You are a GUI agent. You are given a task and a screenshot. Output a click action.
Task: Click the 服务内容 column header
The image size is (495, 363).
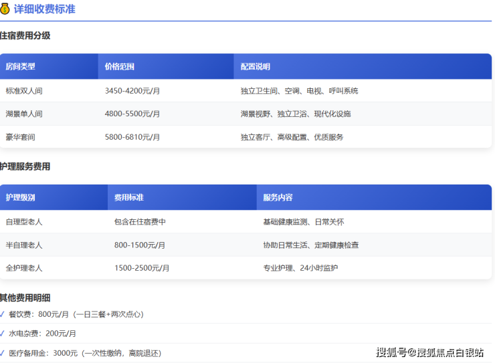pyautogui.click(x=278, y=198)
